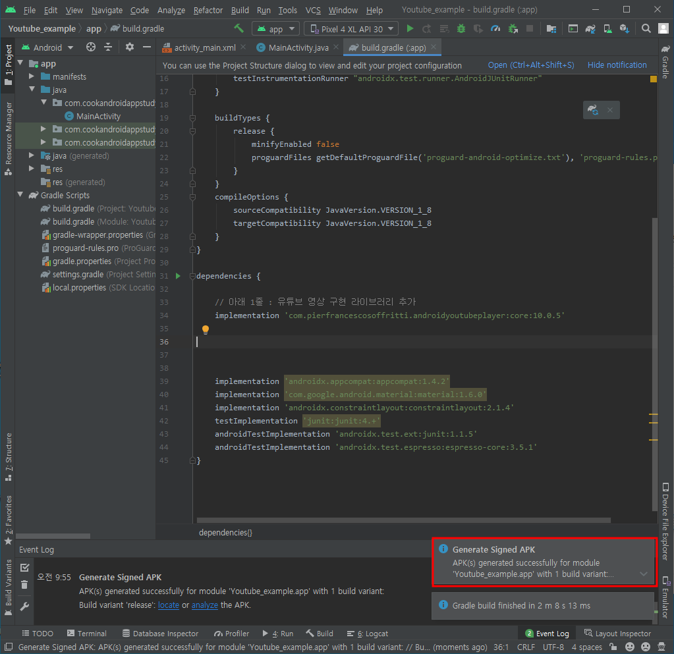Open the Profiler gauge icon in the toolbar
The width and height of the screenshot is (674, 654).
point(495,28)
